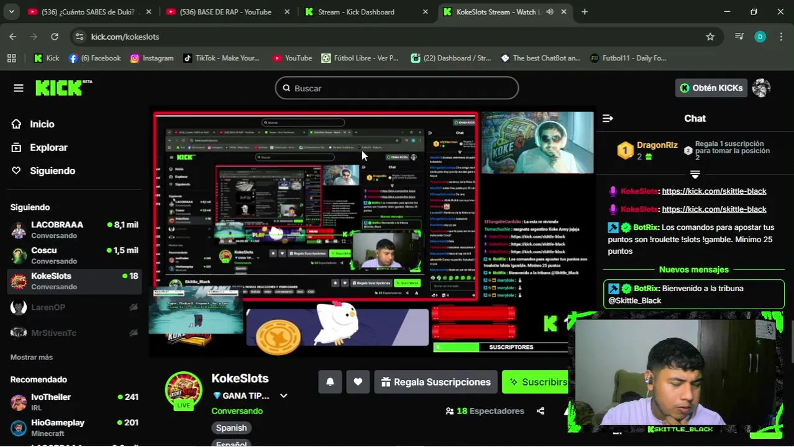Click the share icon beside Espectadores

coord(541,411)
